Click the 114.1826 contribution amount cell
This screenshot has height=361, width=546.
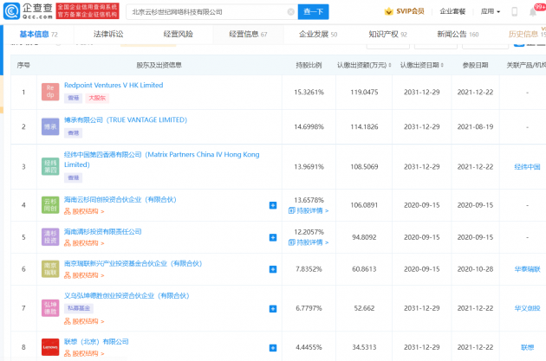click(x=364, y=127)
